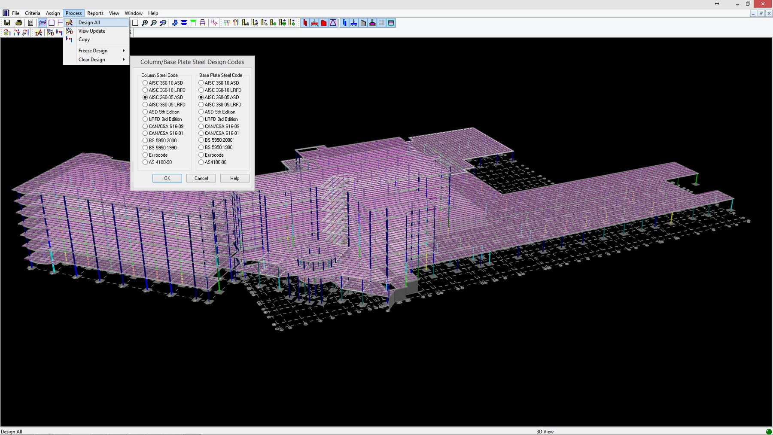Screen dimensions: 773x435
Task: Open the Criteria menu
Action: (33, 13)
